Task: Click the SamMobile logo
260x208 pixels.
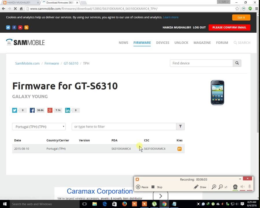Action: click(25, 42)
